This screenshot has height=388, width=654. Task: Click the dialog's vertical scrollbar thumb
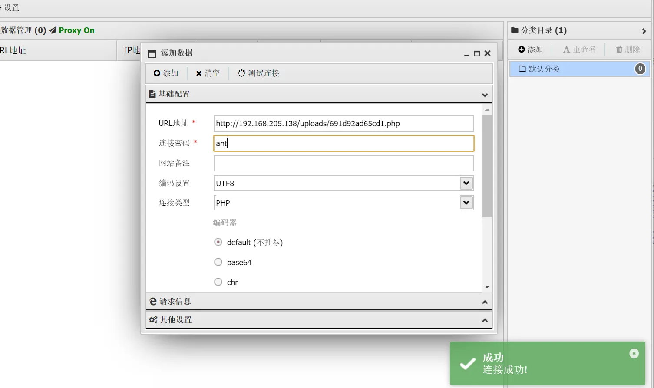point(487,165)
